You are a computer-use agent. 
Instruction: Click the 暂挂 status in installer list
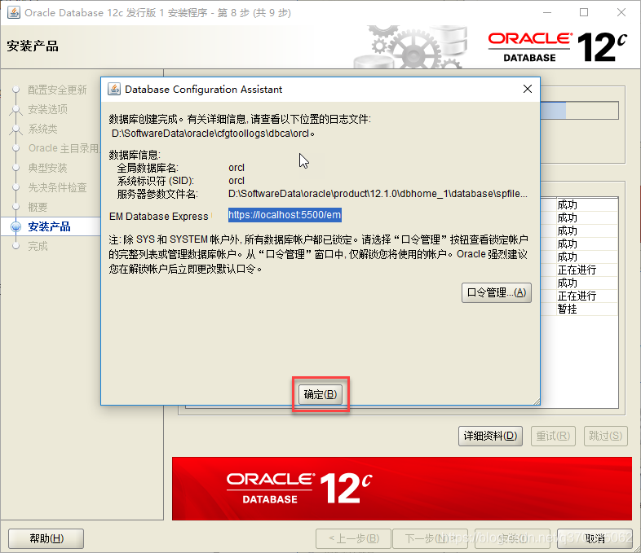tap(567, 309)
